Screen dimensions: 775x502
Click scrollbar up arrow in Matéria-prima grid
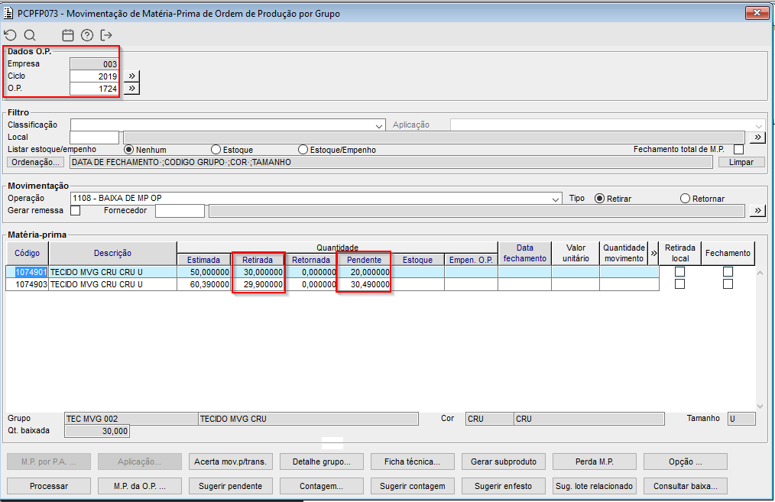click(x=760, y=273)
